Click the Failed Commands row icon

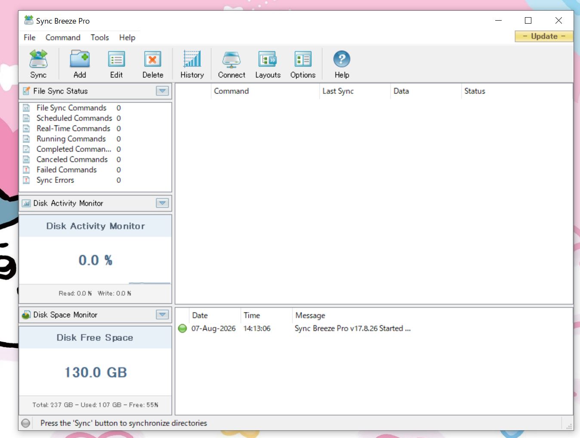pos(26,170)
